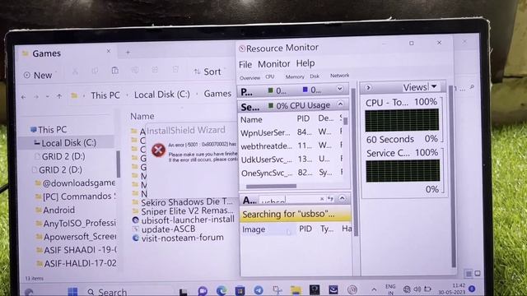Select the OneSyncSvc row in Services
The image size is (527, 296).
[291, 173]
